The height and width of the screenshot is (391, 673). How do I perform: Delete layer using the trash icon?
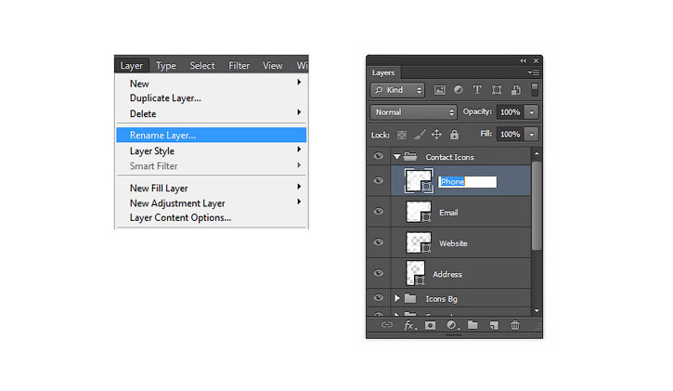tap(515, 325)
